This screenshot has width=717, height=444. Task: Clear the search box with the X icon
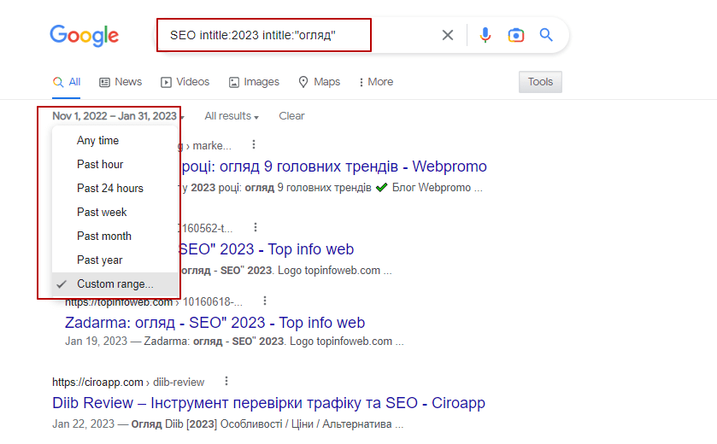448,35
